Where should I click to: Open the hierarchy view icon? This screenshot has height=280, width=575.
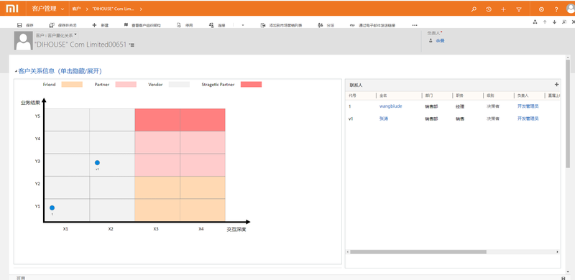(x=535, y=22)
